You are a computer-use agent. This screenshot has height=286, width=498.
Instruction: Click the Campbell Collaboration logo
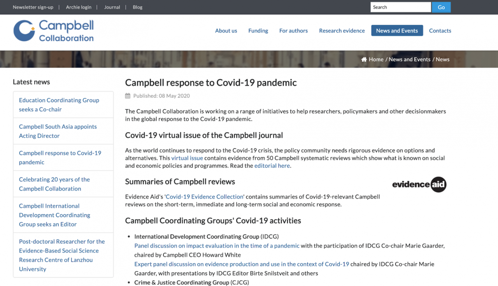[53, 30]
